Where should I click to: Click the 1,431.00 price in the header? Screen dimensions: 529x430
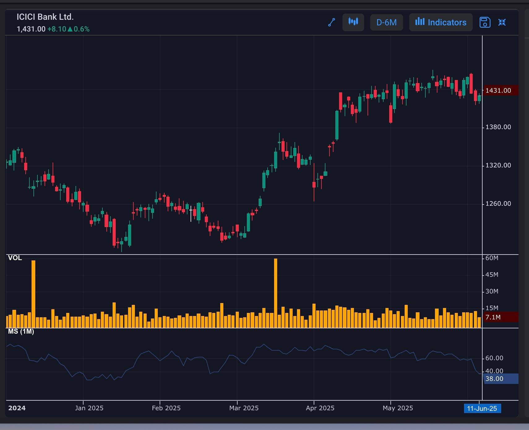[x=31, y=29]
